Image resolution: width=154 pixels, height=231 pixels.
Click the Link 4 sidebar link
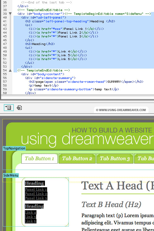pos(30,212)
